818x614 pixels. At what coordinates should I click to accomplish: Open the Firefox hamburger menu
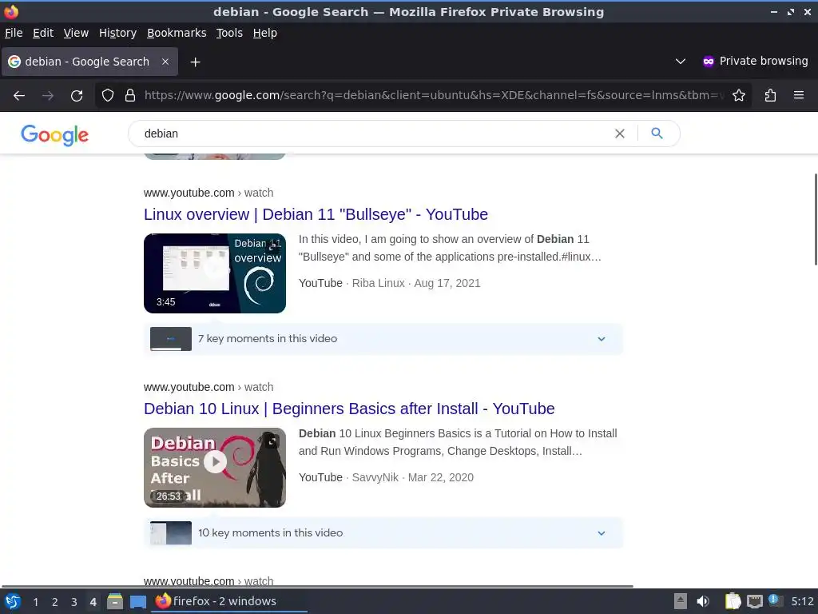point(799,95)
